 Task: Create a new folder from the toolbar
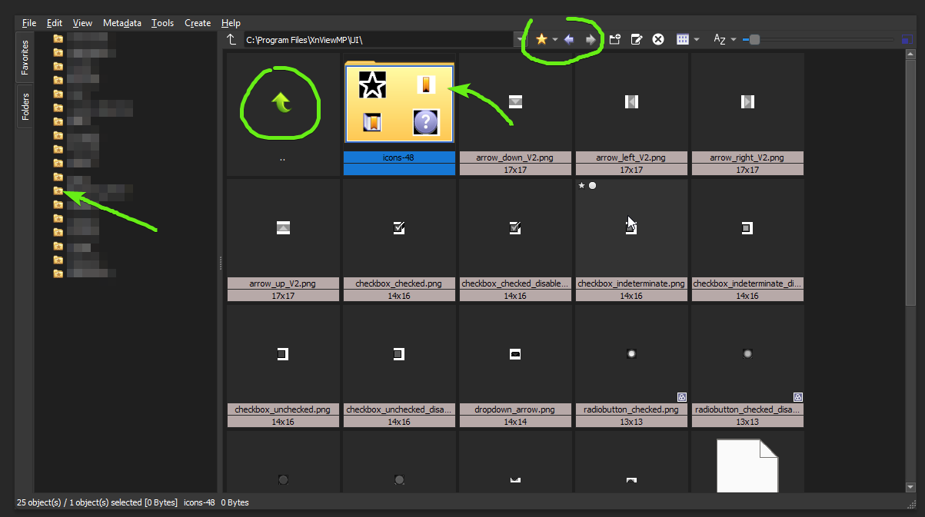tap(615, 39)
